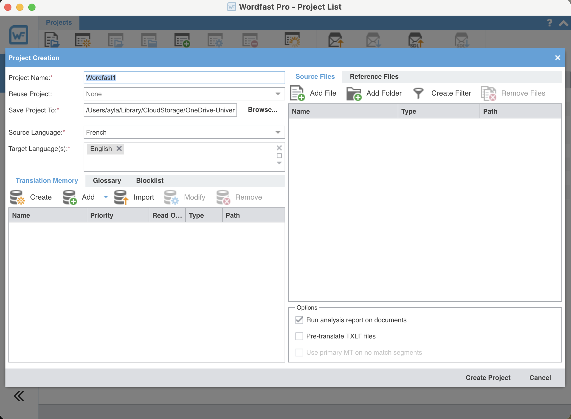Enable Pre-translate TXLF files

point(299,336)
